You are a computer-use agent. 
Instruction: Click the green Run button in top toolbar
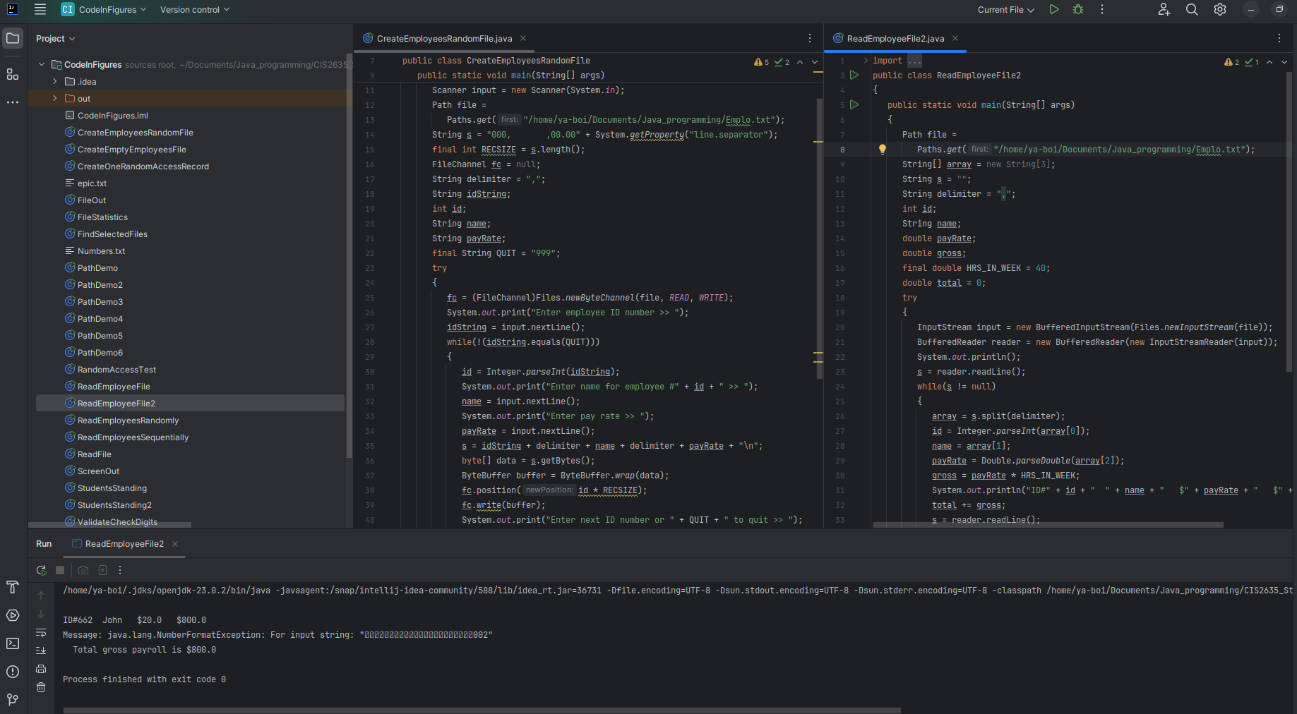(x=1053, y=10)
